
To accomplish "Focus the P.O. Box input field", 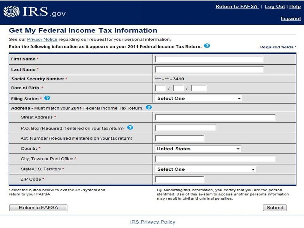I will [x=186, y=128].
